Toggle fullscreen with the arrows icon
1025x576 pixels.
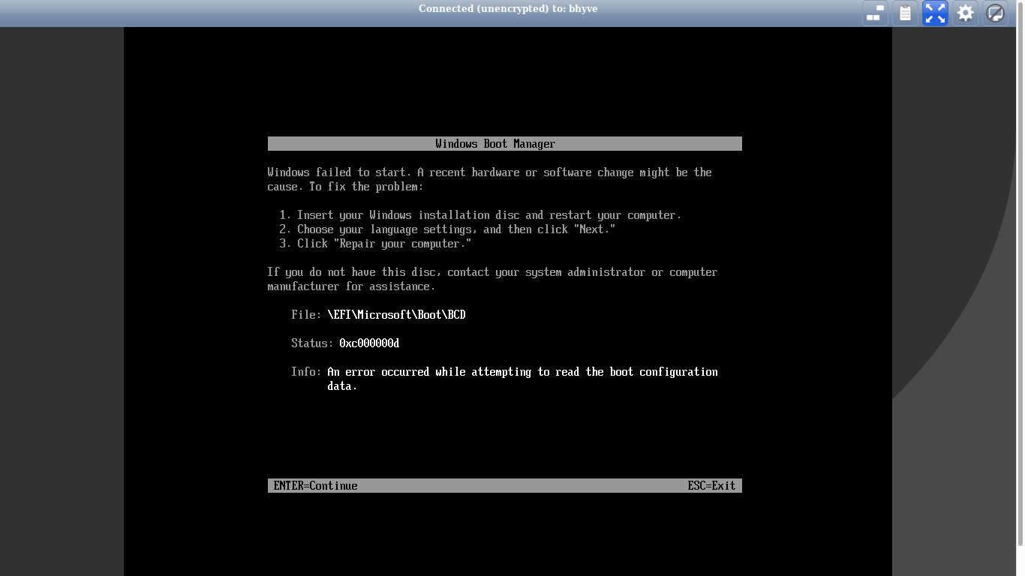935,13
